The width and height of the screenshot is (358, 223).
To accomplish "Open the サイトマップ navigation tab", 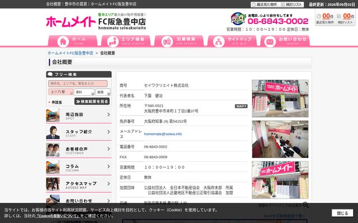I will [x=232, y=41].
